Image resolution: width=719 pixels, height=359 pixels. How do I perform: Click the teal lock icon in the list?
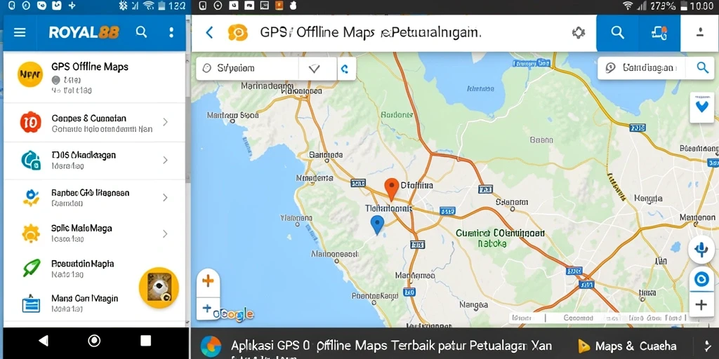coord(31,161)
